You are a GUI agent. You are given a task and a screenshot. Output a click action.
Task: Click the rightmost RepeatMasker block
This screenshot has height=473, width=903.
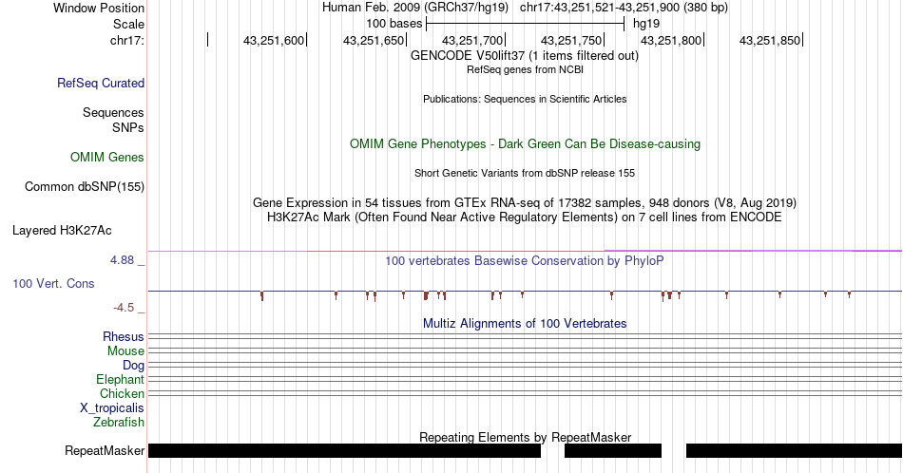(x=794, y=450)
